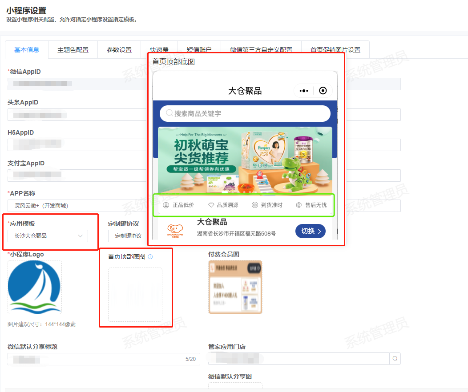Viewport: 468px width, 392px height.
Task: Click the 图片建议尺寸 hint text
Action: (41, 324)
